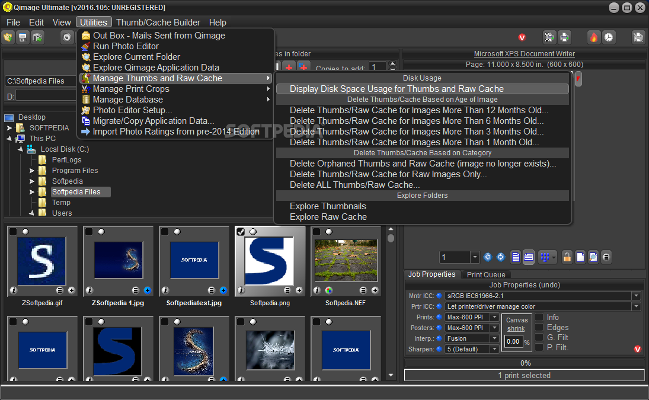649x400 pixels.
Task: Go to next page with blue right arrow
Action: (501, 257)
